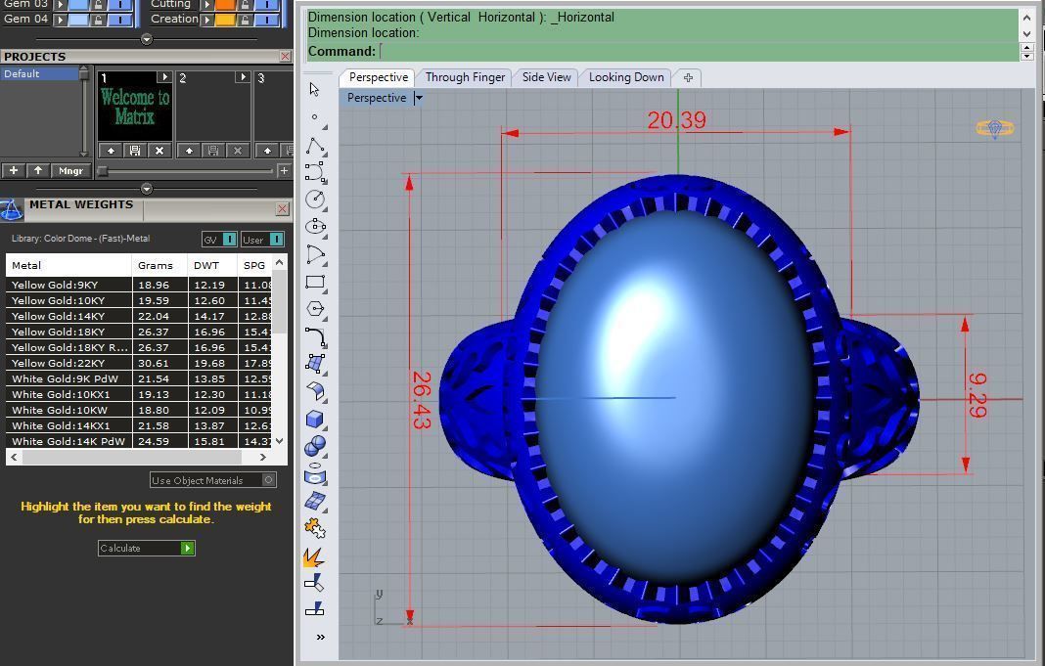Click the Metal Weights panel scale icon
Image resolution: width=1045 pixels, height=666 pixels.
(12, 210)
